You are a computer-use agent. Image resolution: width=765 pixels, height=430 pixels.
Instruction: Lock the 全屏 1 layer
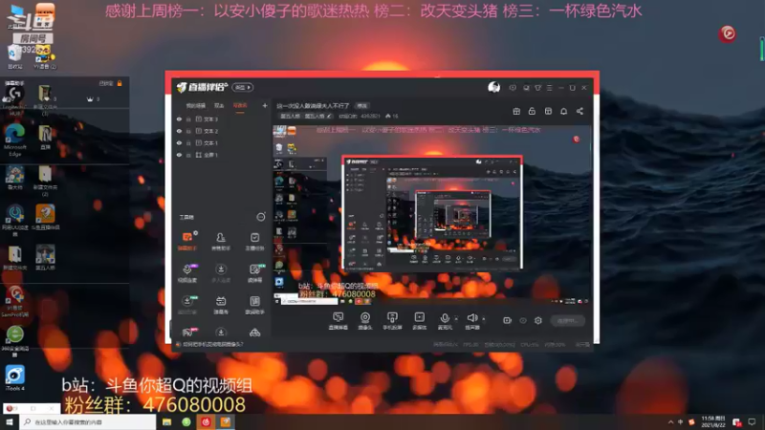[188, 155]
